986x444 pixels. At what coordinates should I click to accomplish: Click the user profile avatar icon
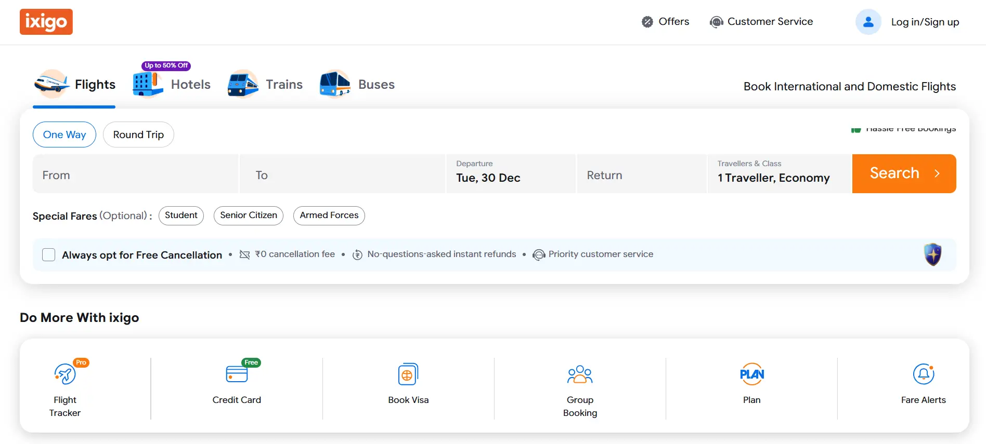coord(868,22)
